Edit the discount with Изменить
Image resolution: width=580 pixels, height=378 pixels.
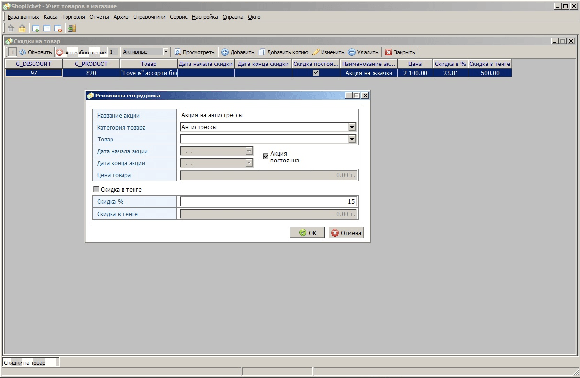click(x=328, y=52)
